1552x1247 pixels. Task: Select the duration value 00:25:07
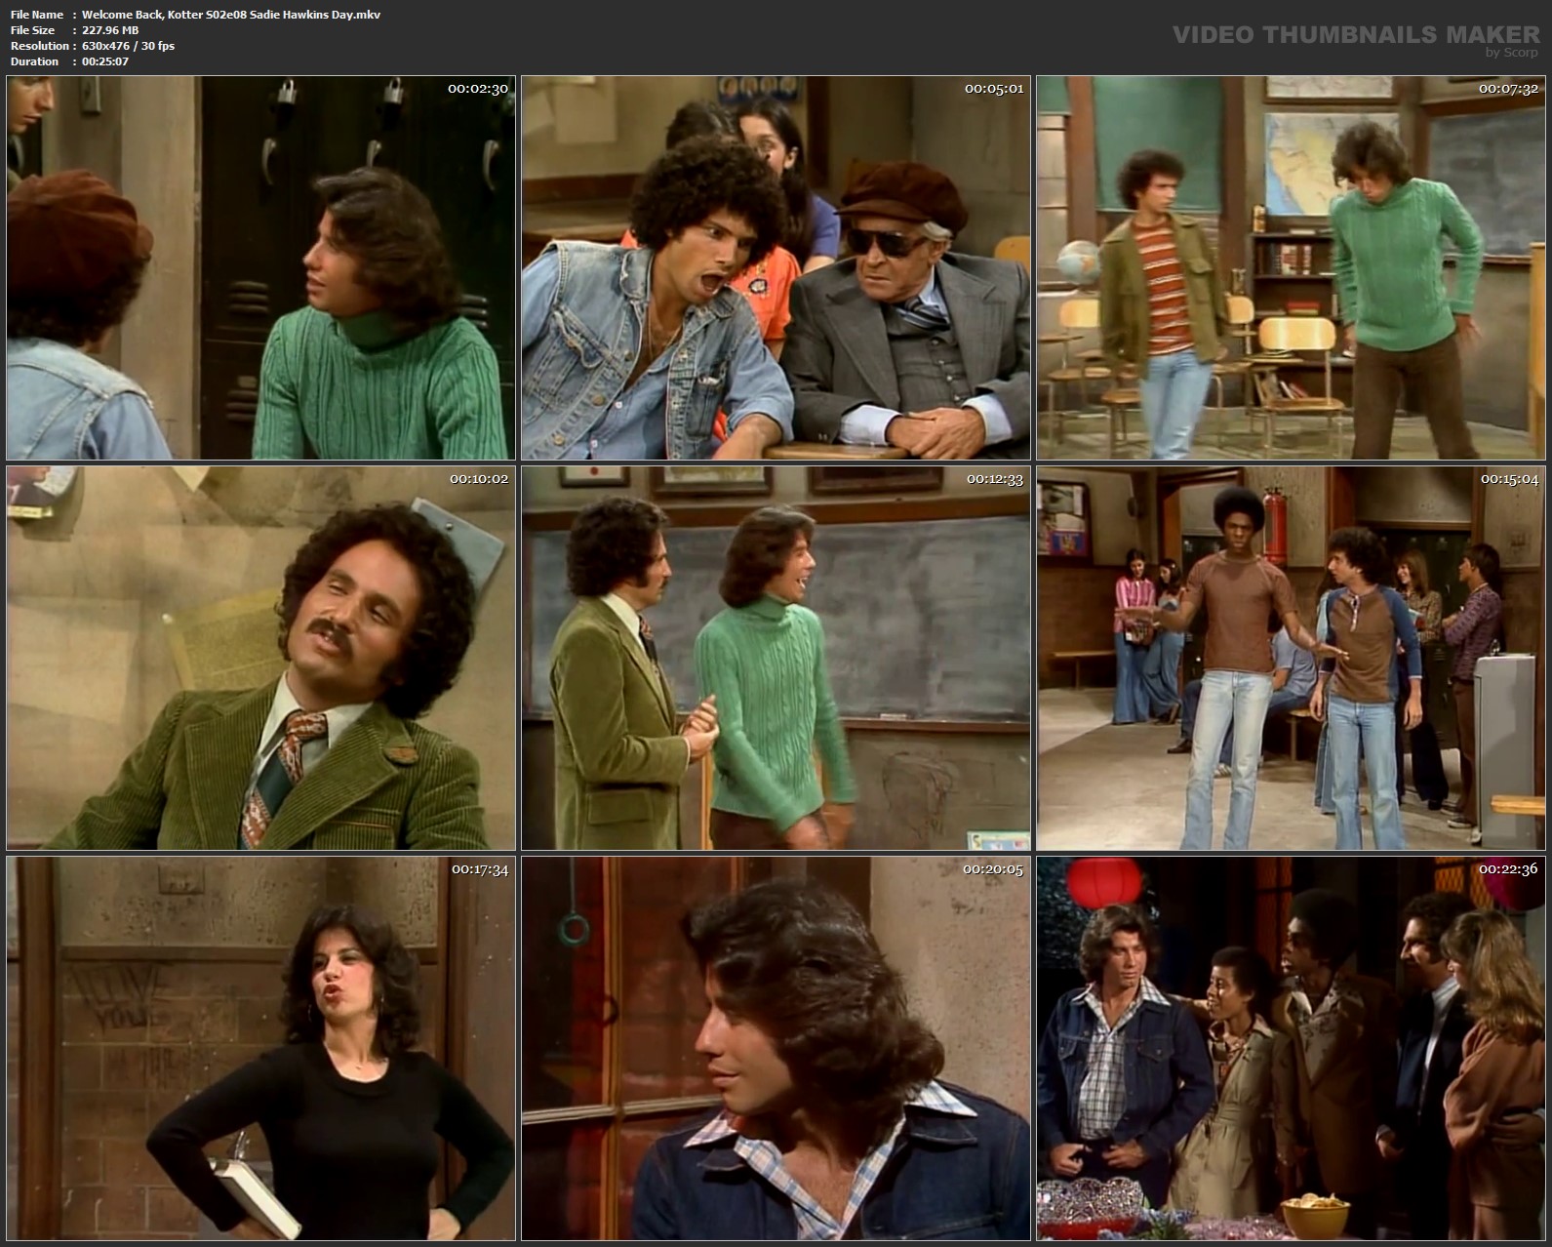pos(105,61)
